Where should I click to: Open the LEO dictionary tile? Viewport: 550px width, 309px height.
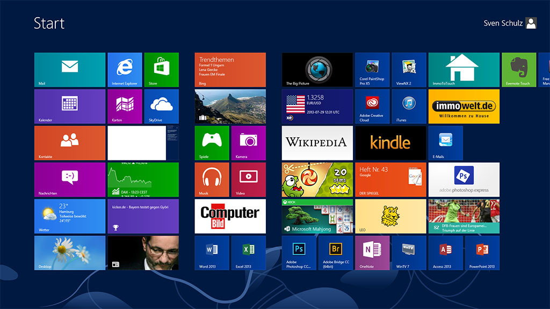390,216
